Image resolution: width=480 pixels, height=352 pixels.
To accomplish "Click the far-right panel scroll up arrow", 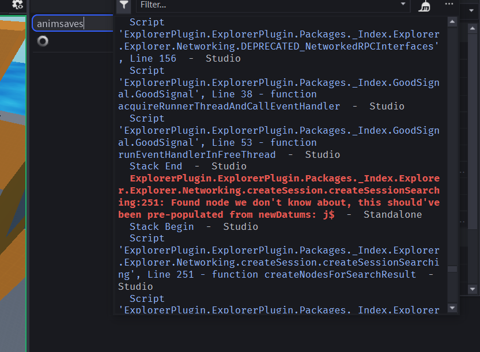I will 473,28.
